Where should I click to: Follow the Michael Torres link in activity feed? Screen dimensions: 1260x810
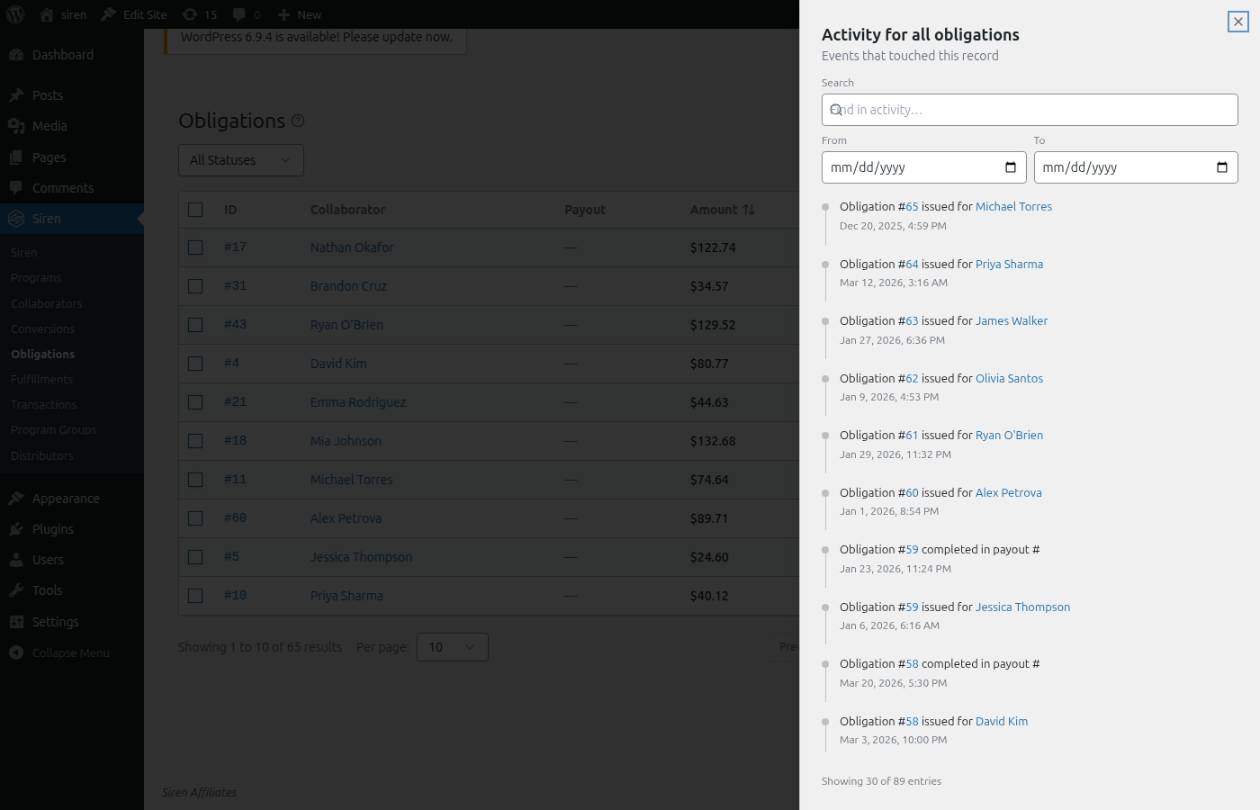[x=1013, y=206]
